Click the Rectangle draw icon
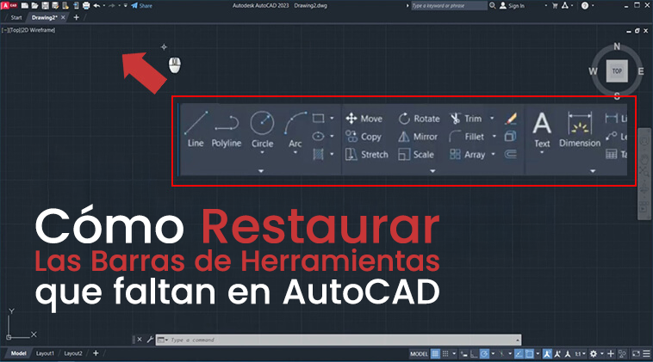Image resolution: width=653 pixels, height=362 pixels. pos(318,119)
